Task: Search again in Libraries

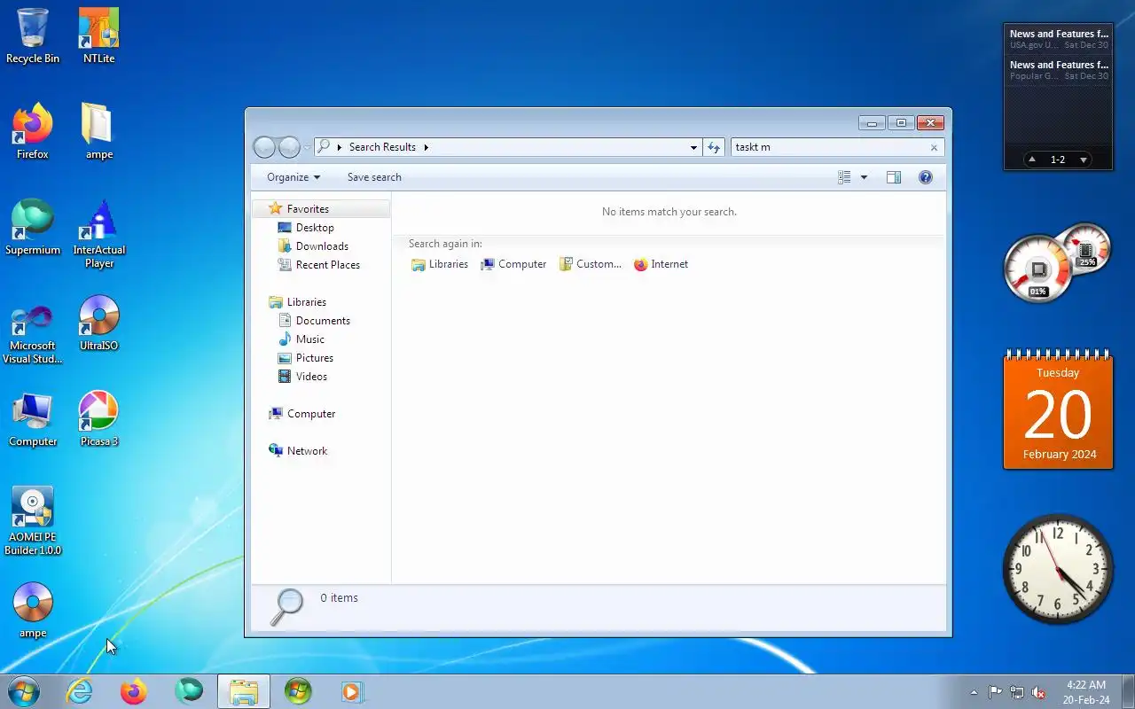Action: click(440, 264)
